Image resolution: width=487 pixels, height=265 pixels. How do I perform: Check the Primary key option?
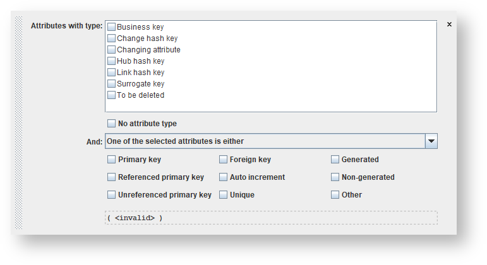112,160
